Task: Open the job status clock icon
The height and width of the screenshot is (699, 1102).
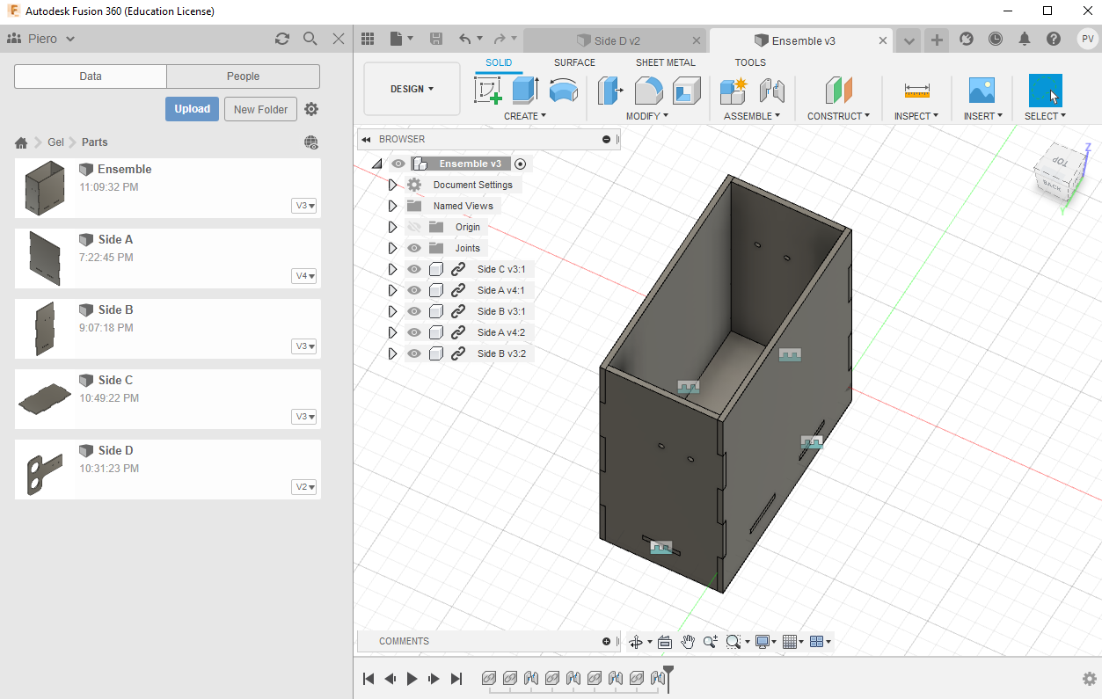Action: coord(995,39)
